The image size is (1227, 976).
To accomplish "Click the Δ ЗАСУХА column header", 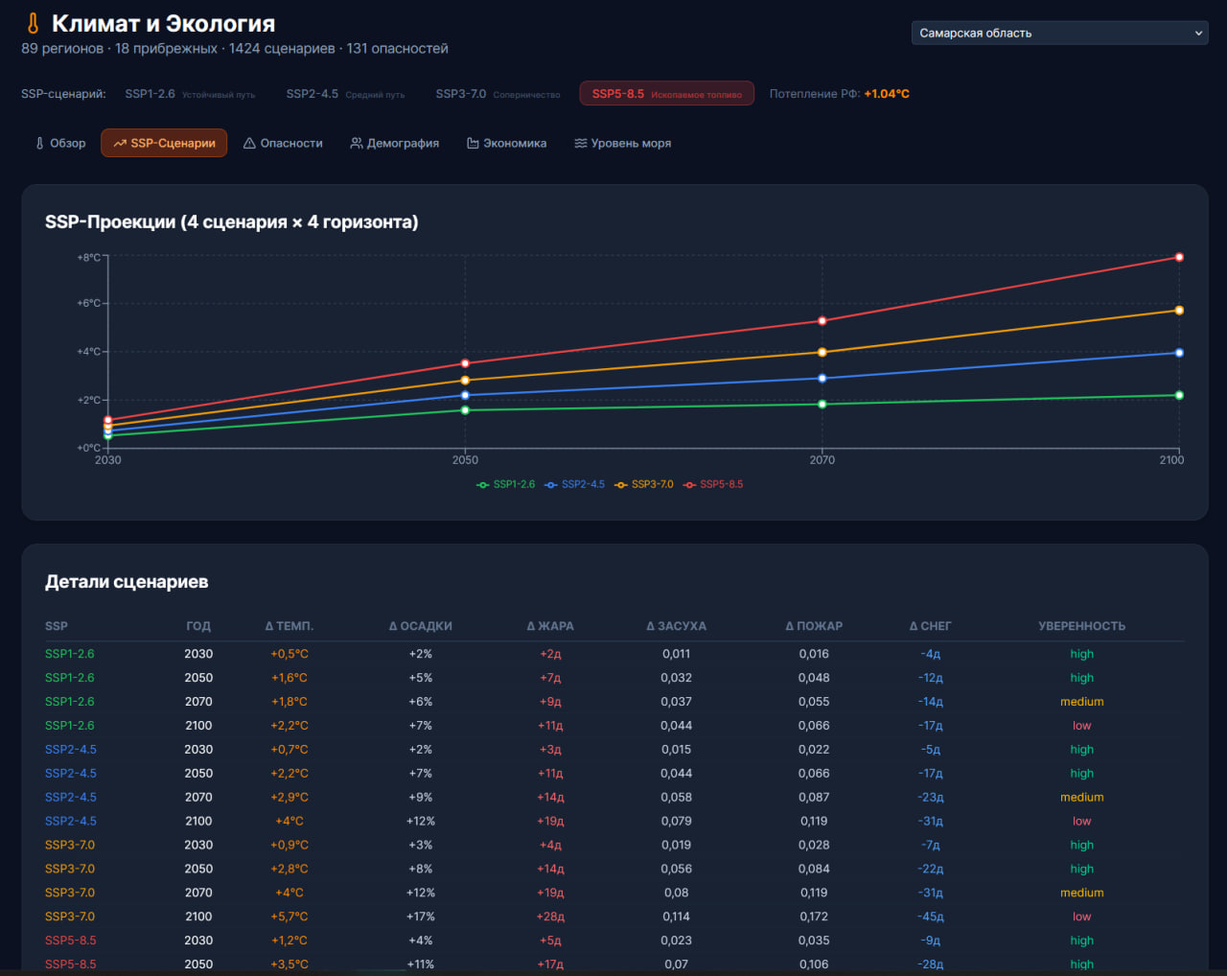I will 676,626.
